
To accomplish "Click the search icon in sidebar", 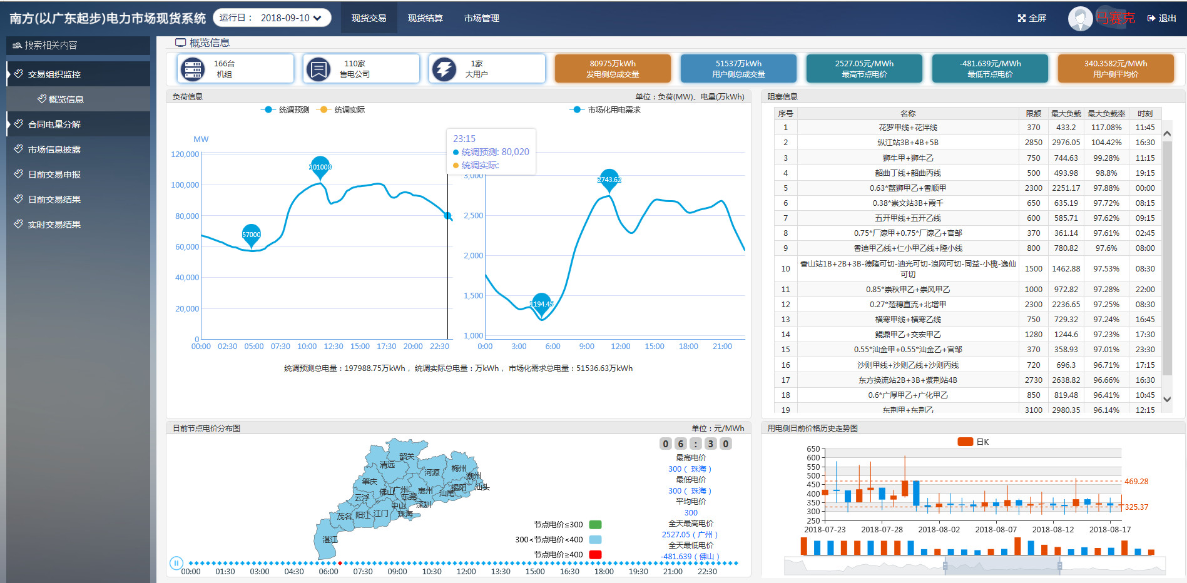I will click(17, 46).
